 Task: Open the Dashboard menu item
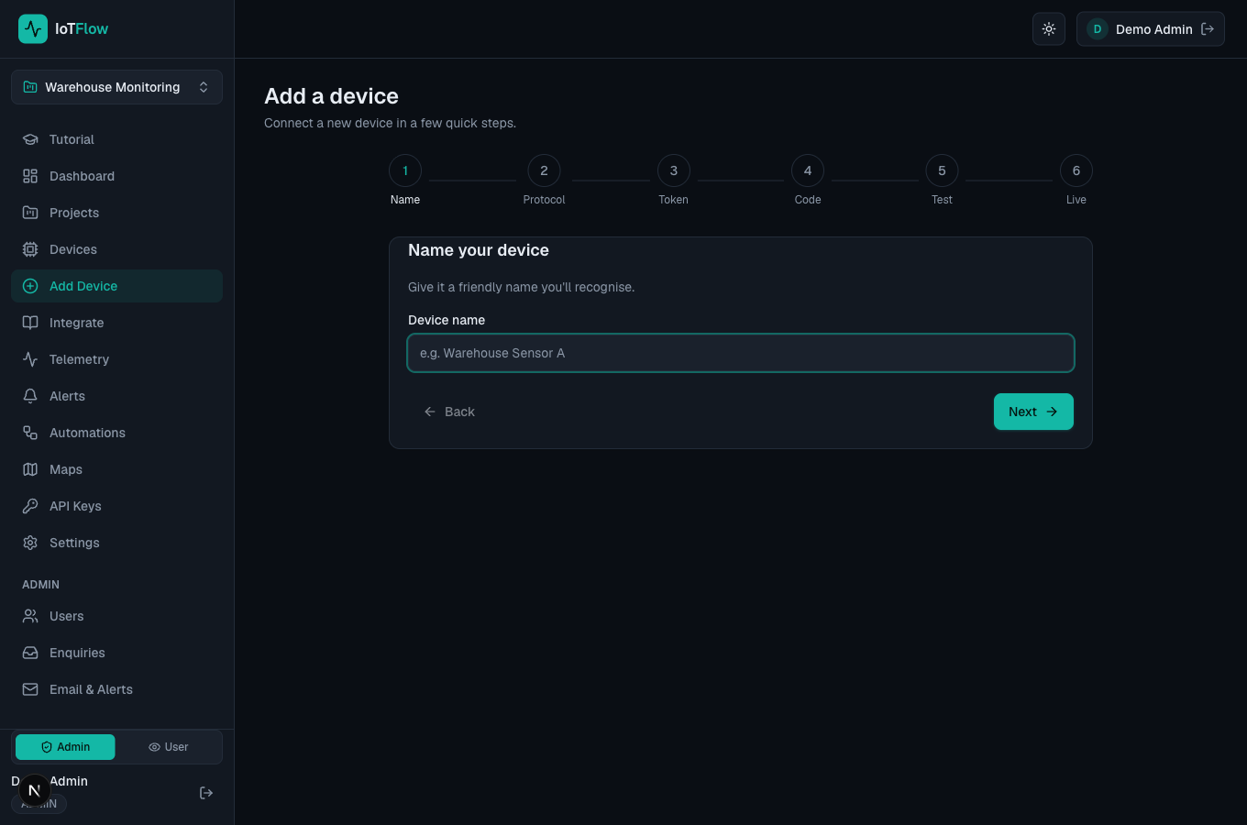(116, 176)
